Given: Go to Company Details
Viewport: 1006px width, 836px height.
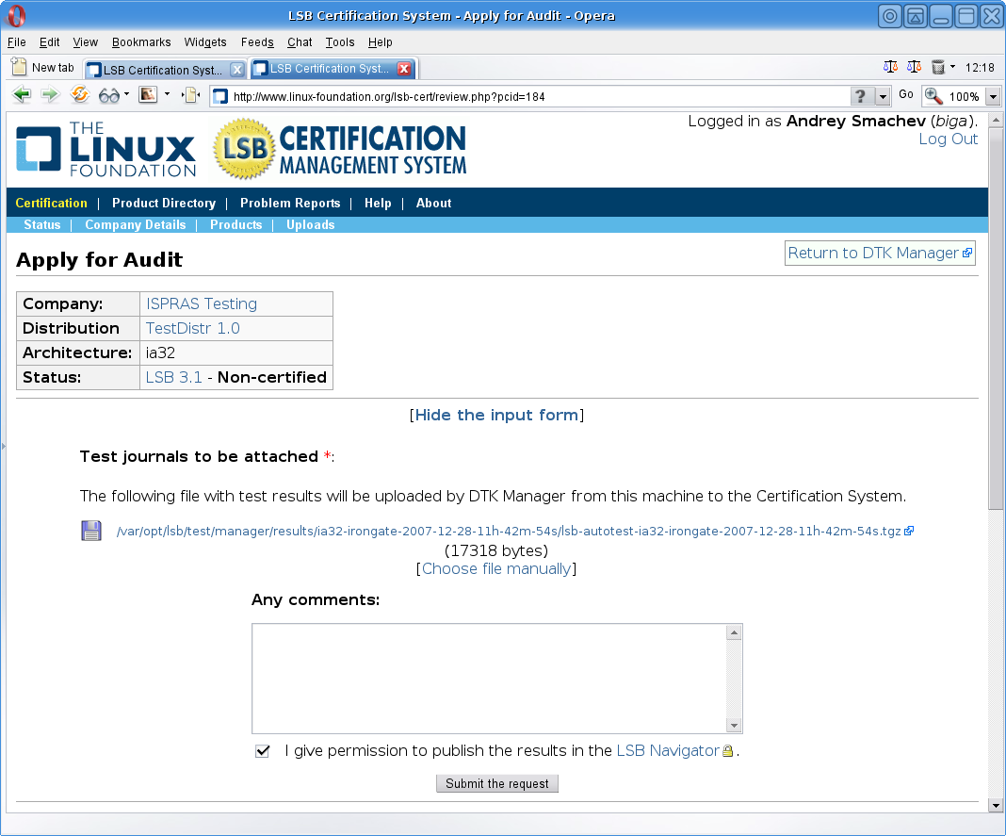Looking at the screenshot, I should pyautogui.click(x=136, y=224).
